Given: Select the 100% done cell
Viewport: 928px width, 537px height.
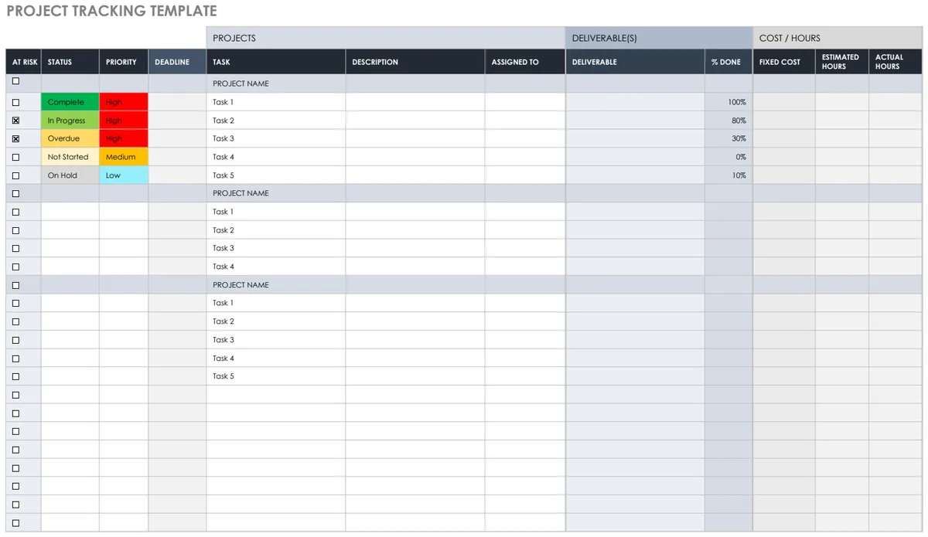Looking at the screenshot, I should tap(728, 102).
